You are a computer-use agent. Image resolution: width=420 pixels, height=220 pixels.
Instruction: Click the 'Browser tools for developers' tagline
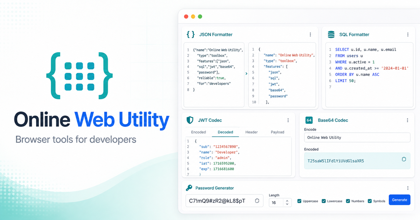pyautogui.click(x=76, y=140)
